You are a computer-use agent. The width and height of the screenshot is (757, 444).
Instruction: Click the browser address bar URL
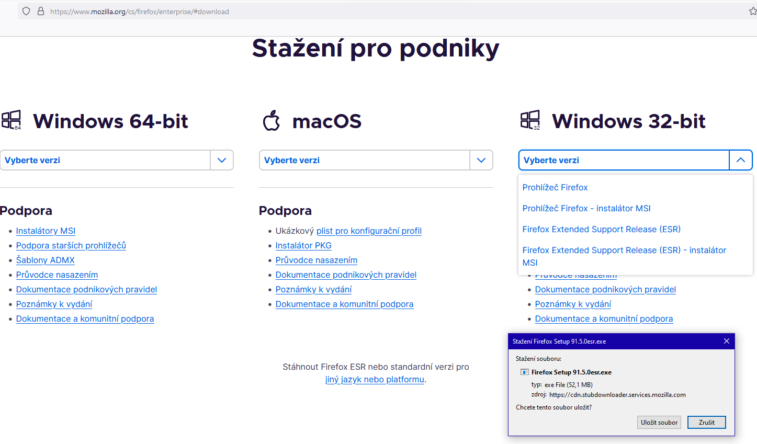click(x=140, y=12)
